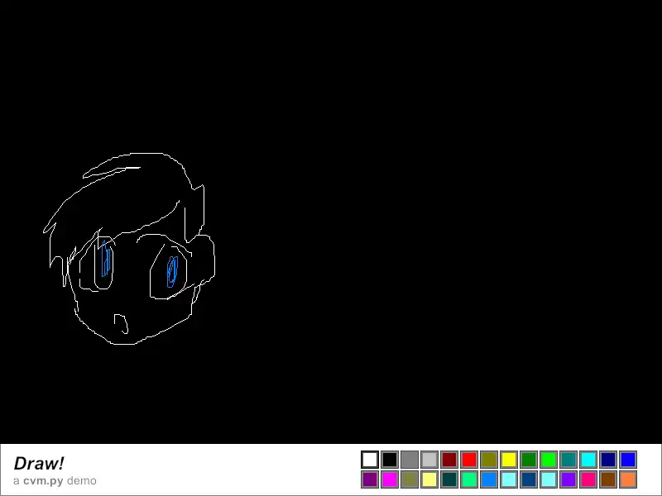Pick the brown color swatch

608,479
